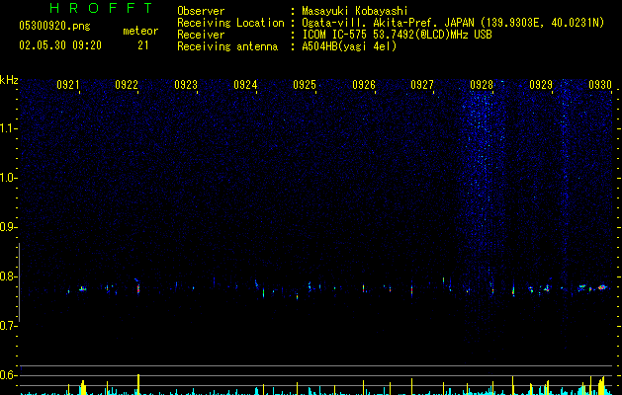Click the HROFFT title text
The image size is (622, 395).
101,8
